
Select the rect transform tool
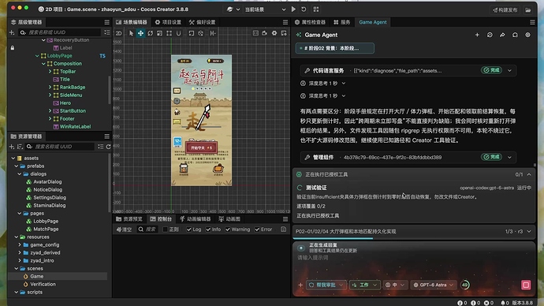point(169,33)
